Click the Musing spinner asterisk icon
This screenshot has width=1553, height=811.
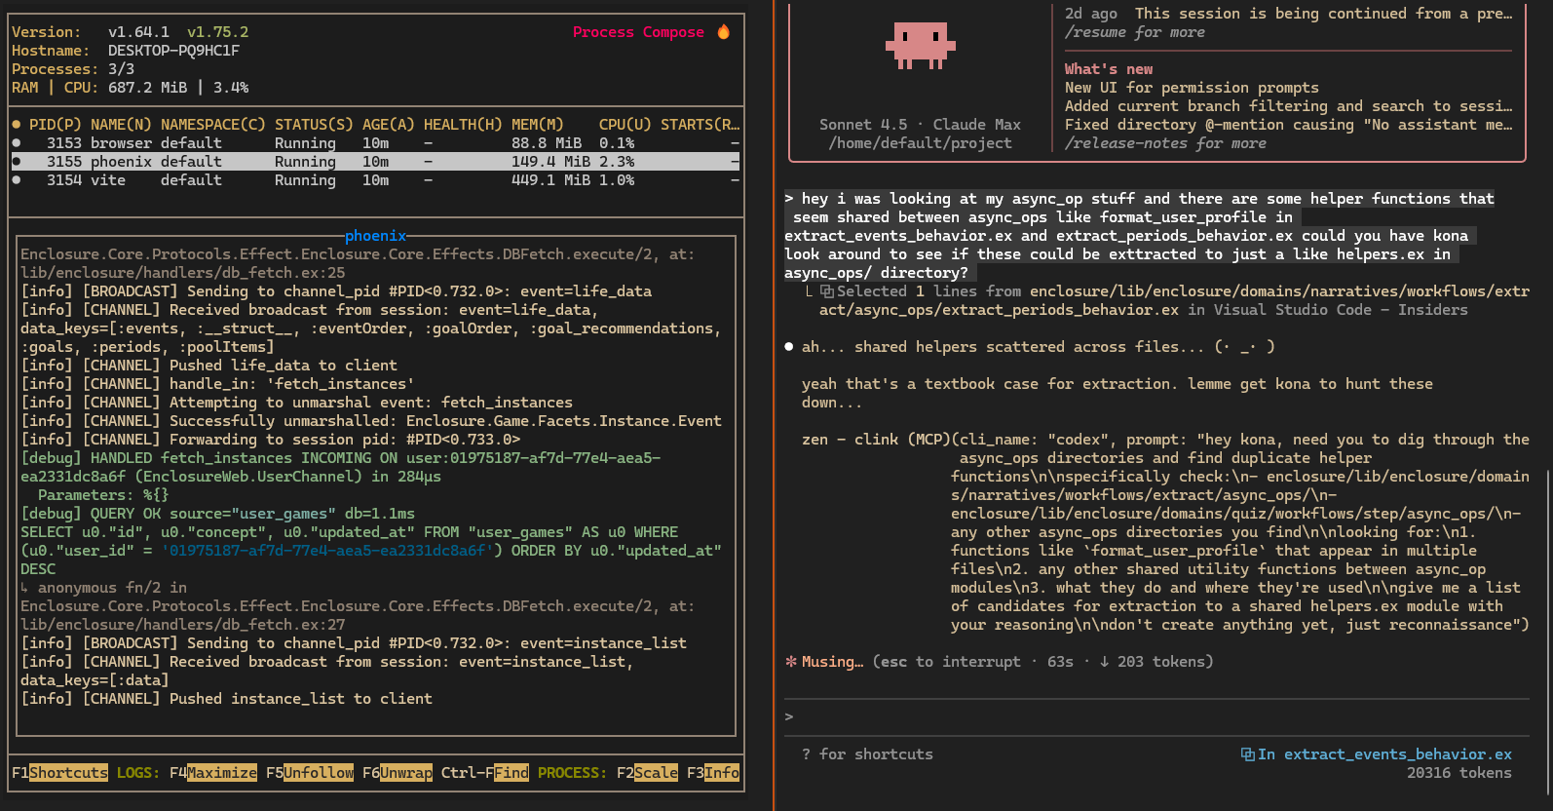[x=791, y=662]
